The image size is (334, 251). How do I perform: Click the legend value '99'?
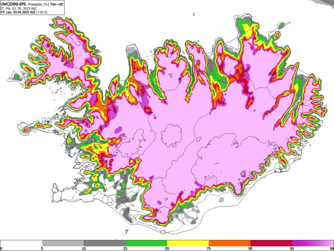pyautogui.click(x=331, y=249)
